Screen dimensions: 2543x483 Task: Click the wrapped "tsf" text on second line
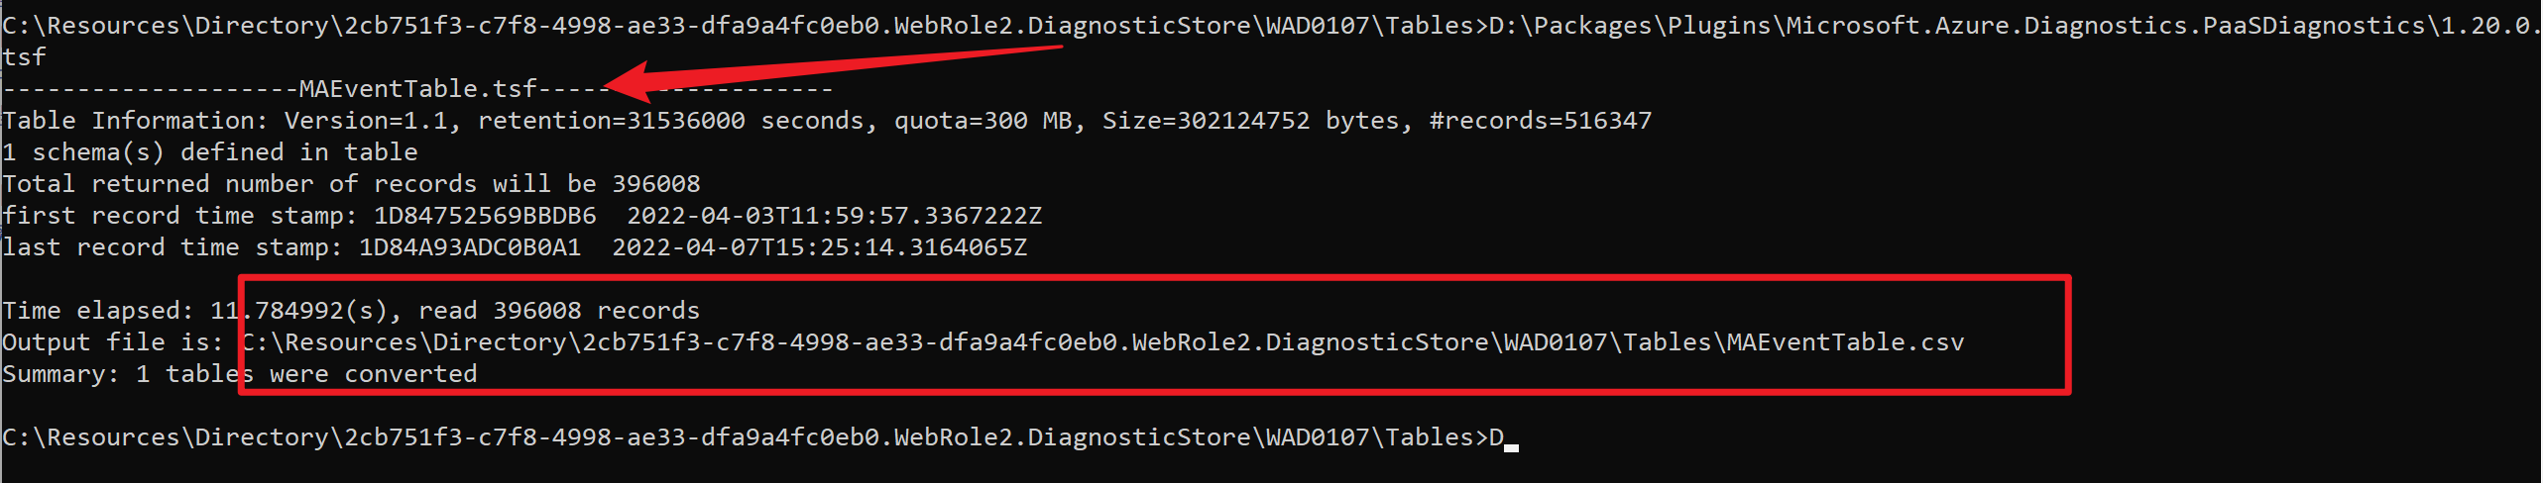pyautogui.click(x=24, y=57)
